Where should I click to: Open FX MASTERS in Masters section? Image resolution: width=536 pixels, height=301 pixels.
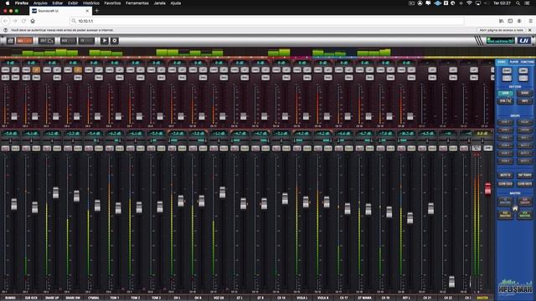click(x=505, y=202)
